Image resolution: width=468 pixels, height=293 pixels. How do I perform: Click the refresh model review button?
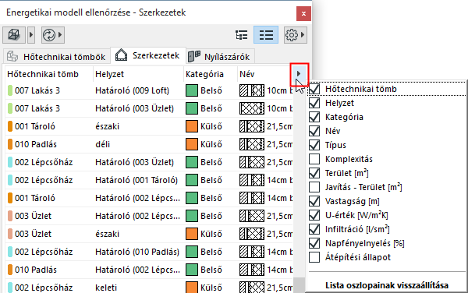click(x=49, y=35)
